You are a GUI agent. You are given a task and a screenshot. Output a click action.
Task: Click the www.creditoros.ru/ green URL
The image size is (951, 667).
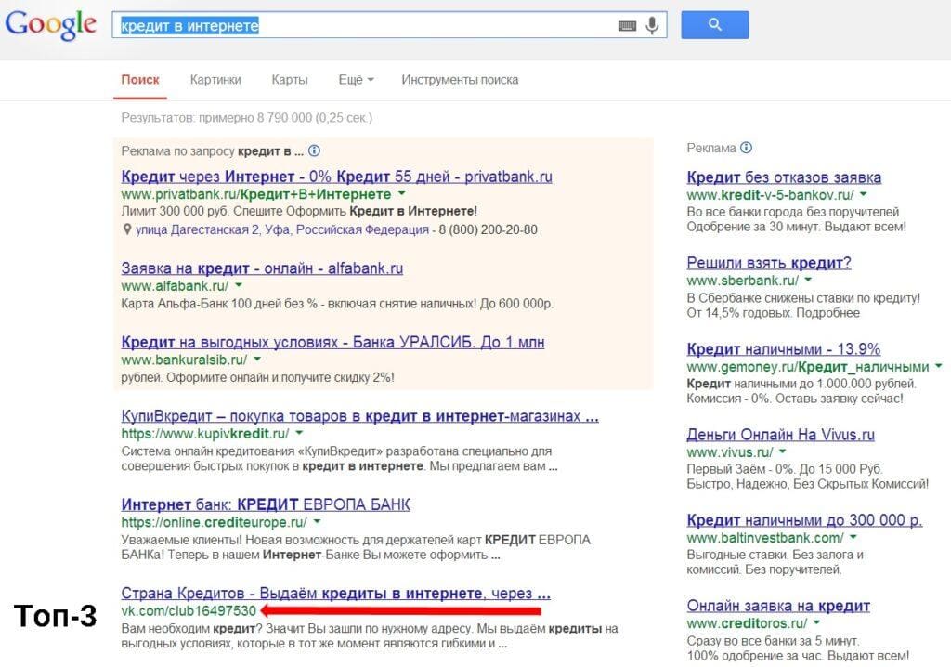pyautogui.click(x=747, y=623)
